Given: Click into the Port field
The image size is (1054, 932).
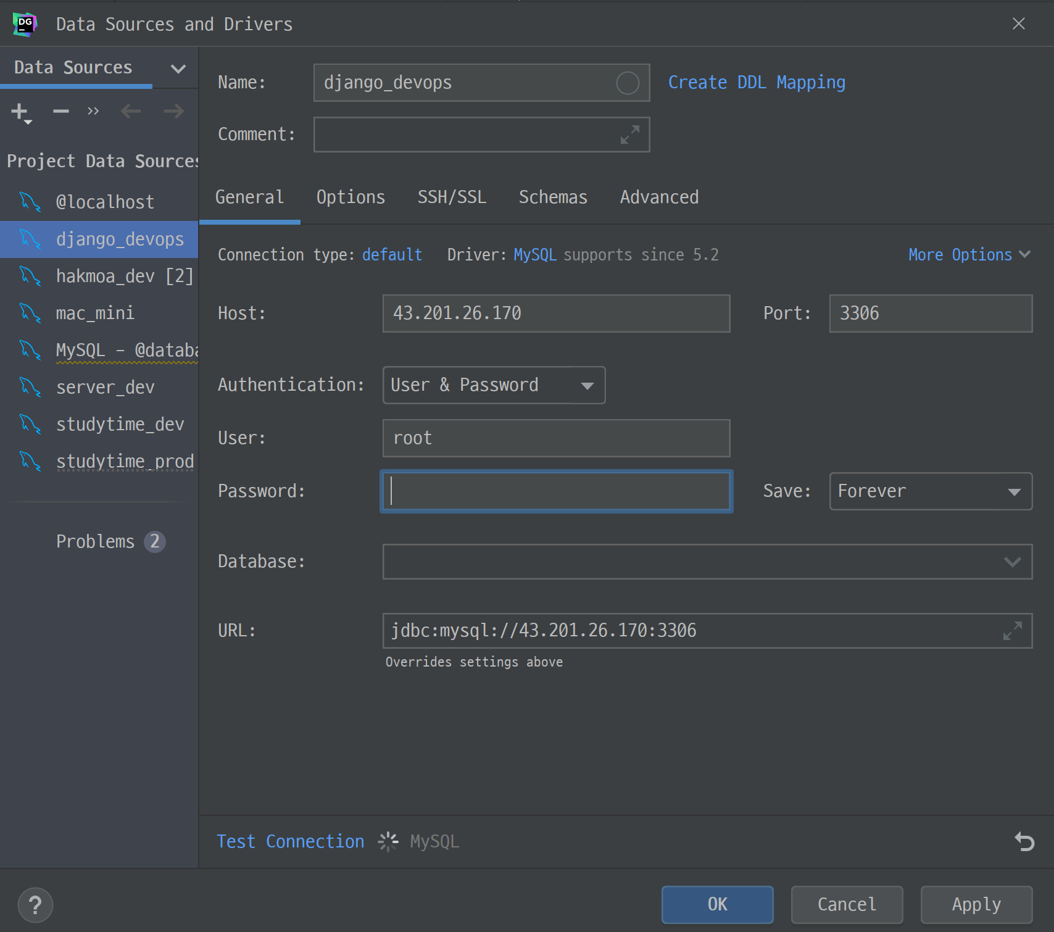Looking at the screenshot, I should click(x=931, y=314).
